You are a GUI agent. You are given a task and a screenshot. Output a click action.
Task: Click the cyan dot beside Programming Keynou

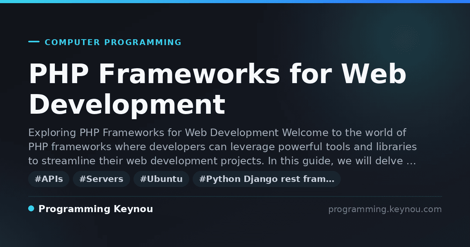click(x=31, y=209)
